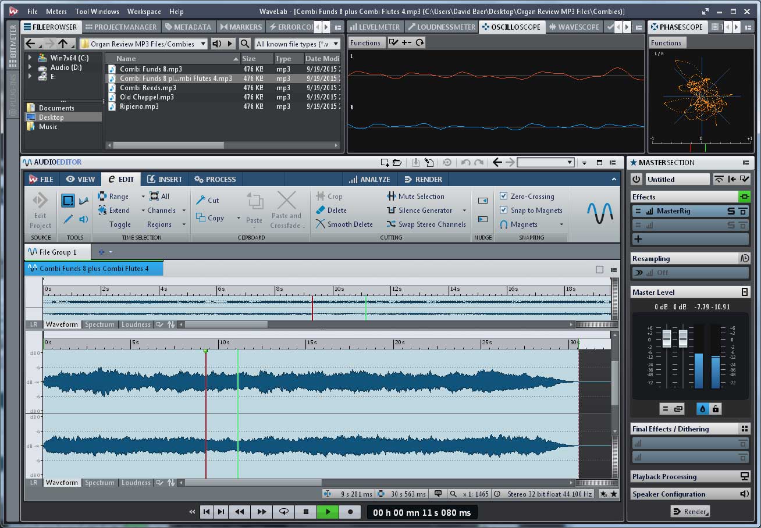Toggle the Master Section power bypass button
761x528 pixels.
click(636, 180)
